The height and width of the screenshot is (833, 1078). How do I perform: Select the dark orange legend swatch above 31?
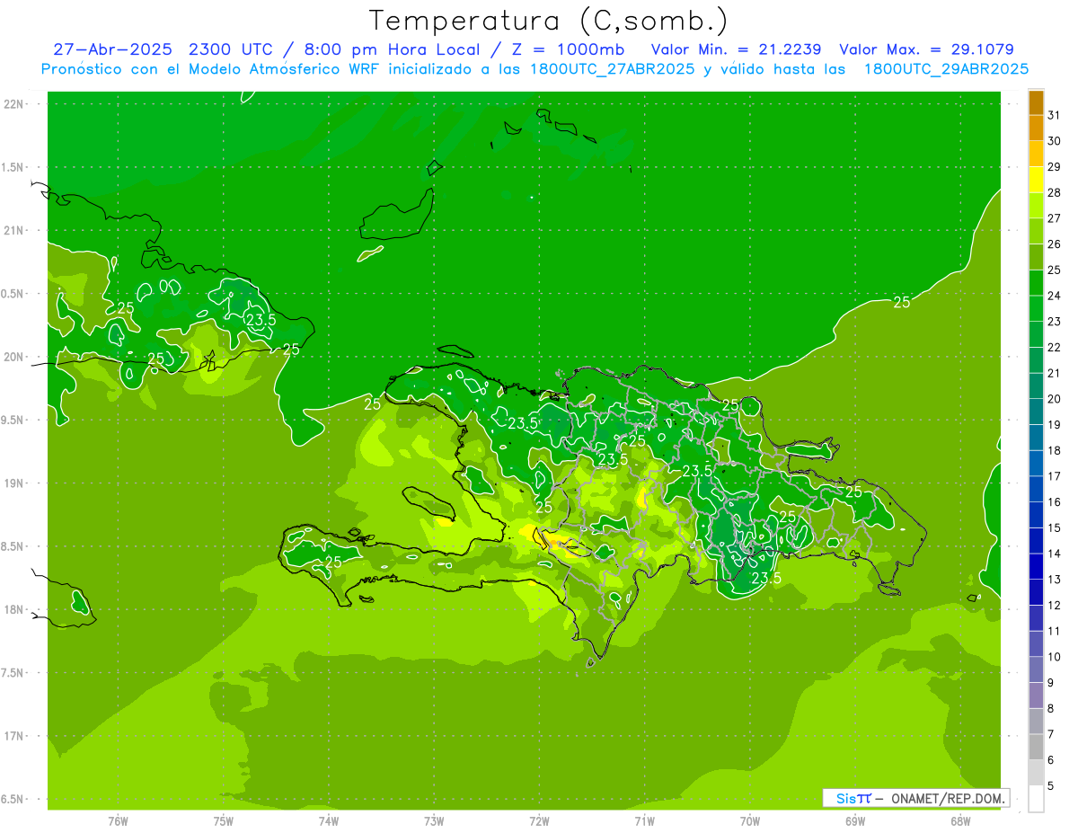coord(1036,102)
